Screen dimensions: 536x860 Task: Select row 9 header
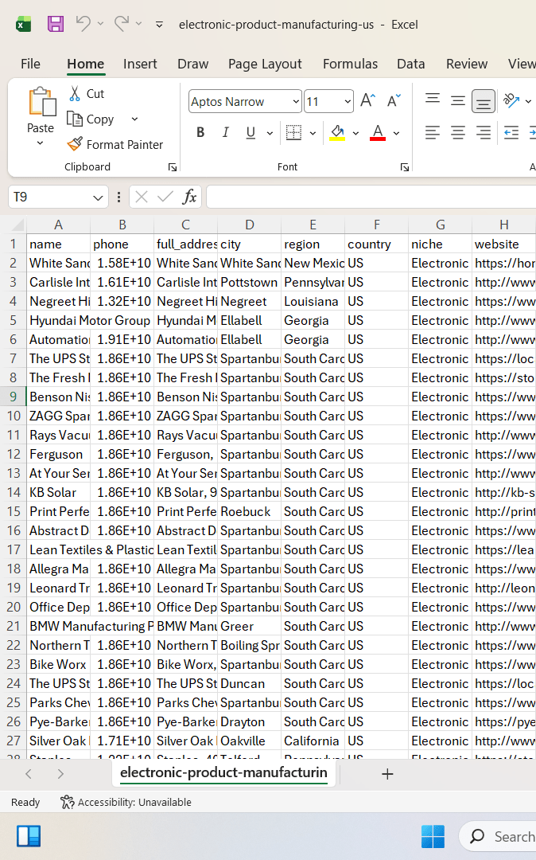pyautogui.click(x=14, y=397)
